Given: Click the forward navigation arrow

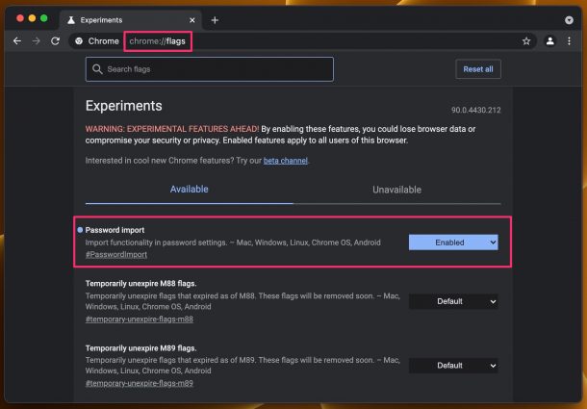Looking at the screenshot, I should (37, 40).
